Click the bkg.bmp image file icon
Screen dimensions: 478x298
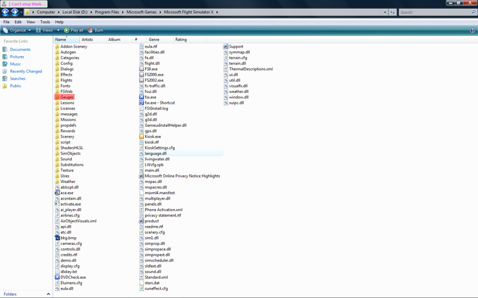coord(57,238)
